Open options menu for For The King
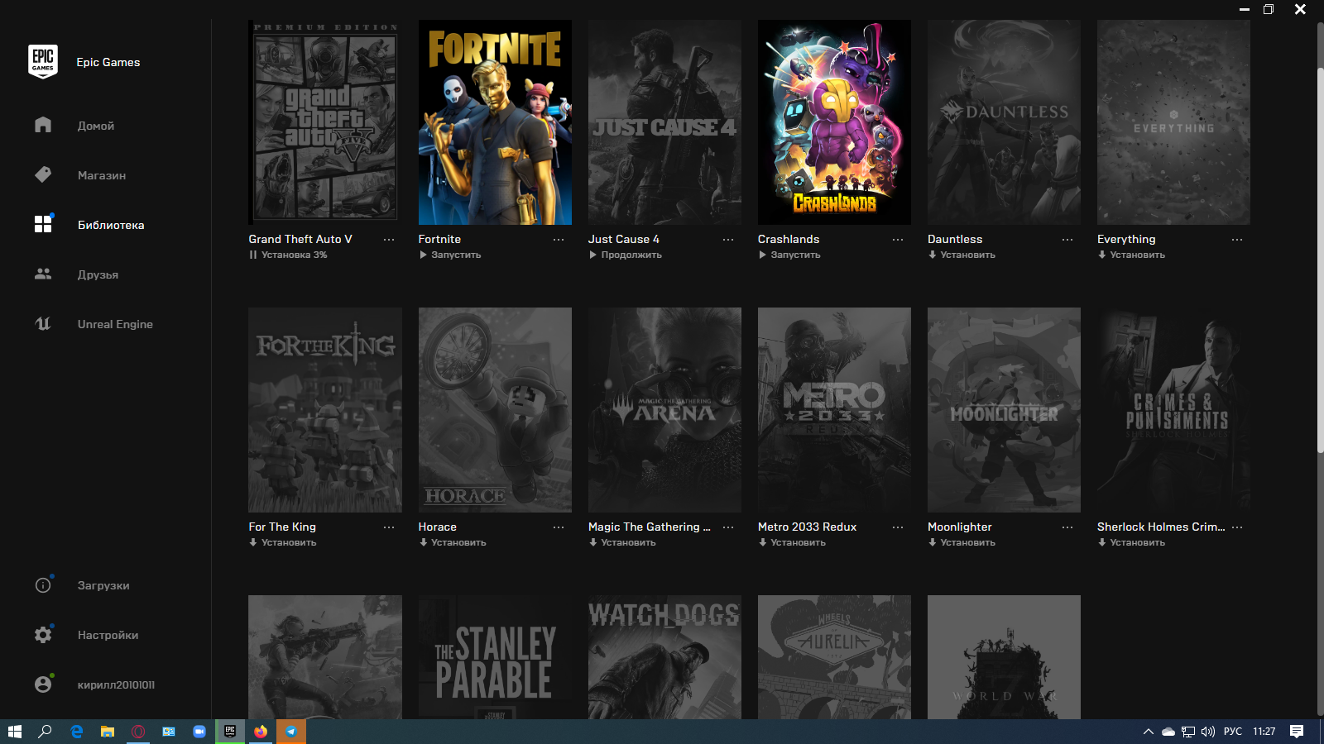This screenshot has width=1324, height=744. coord(389,527)
